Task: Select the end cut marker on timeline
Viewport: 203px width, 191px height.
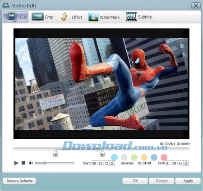Action: tap(102, 154)
